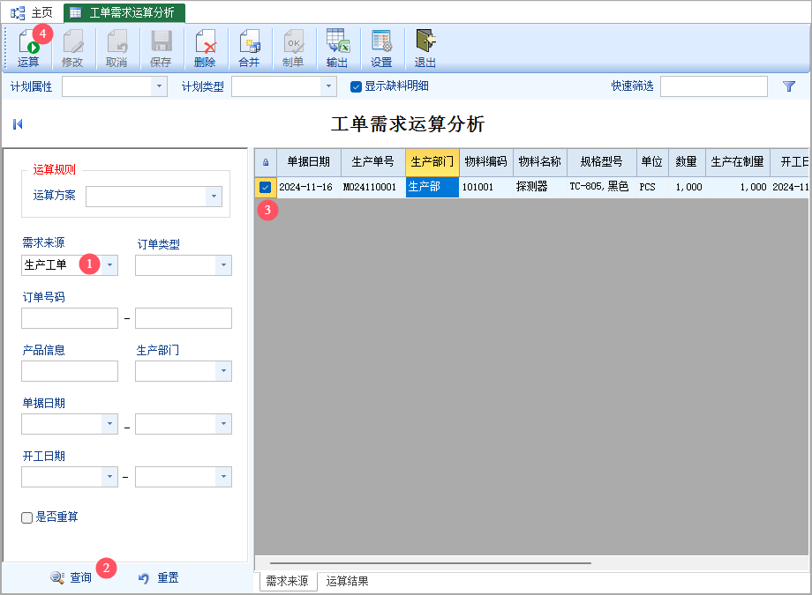Click the 探测器 material name cell
The image size is (812, 595).
click(539, 187)
